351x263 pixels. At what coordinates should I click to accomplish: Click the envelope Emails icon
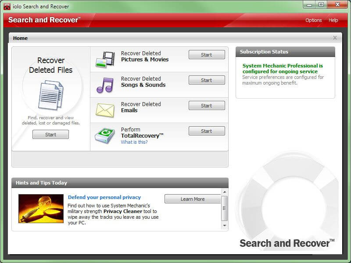point(105,110)
